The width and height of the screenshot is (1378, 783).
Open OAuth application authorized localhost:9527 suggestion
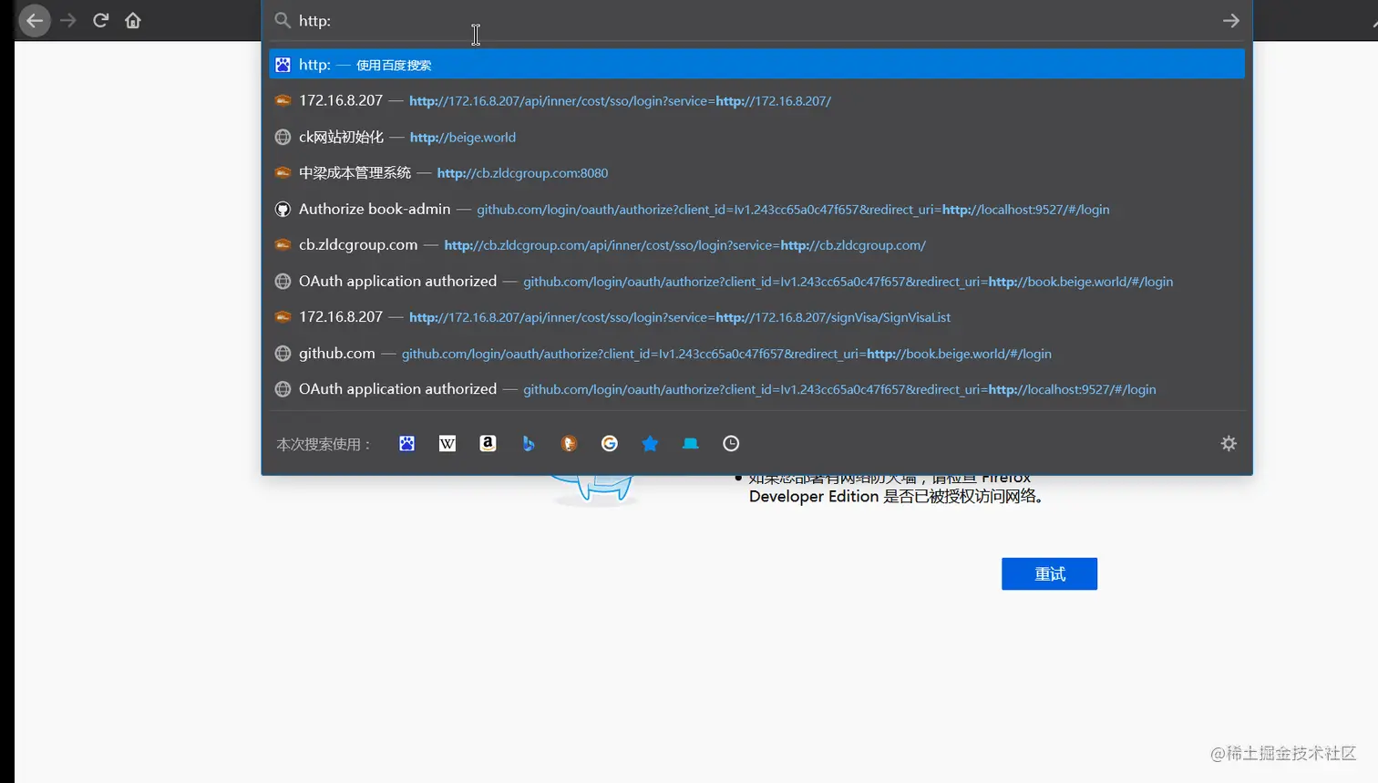tap(756, 388)
